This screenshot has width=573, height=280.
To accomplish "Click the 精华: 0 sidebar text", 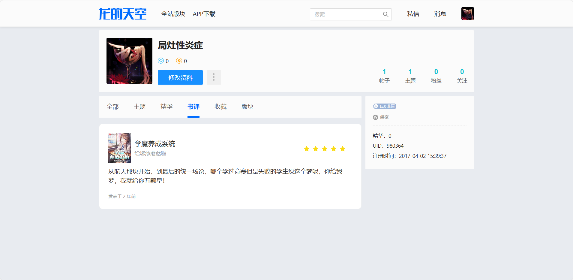I will [x=382, y=136].
